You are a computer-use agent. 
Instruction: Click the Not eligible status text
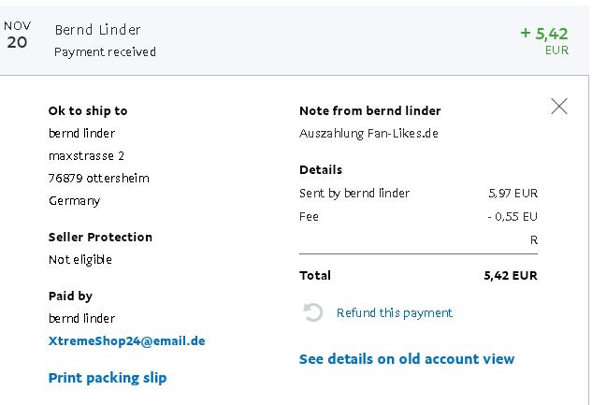(80, 259)
